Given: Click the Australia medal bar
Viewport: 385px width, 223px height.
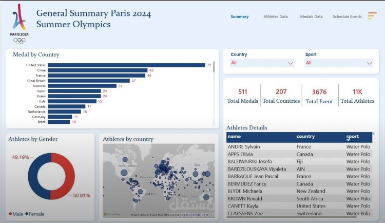Looking at the screenshot, I should (x=82, y=86).
